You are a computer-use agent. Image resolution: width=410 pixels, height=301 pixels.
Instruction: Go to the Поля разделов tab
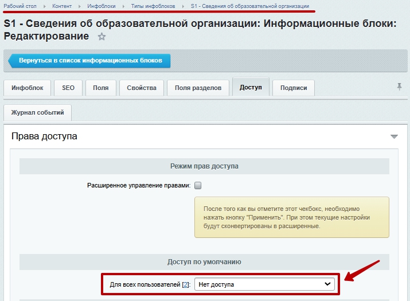[x=198, y=88]
